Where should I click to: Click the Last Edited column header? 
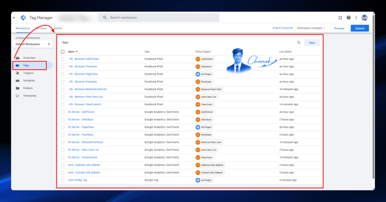285,52
